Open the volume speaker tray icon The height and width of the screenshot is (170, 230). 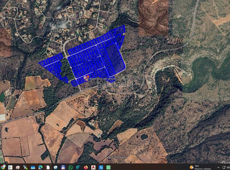(x=228, y=167)
